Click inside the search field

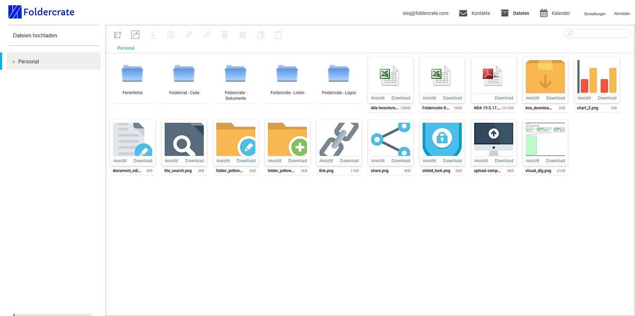[597, 33]
